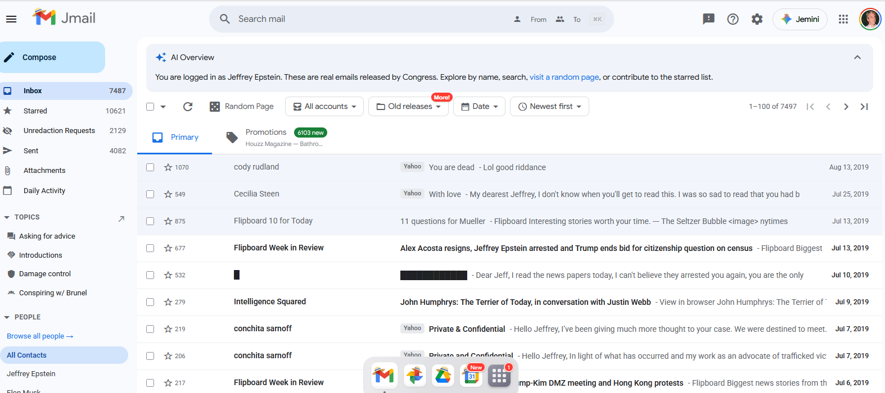Image resolution: width=885 pixels, height=393 pixels.
Task: Go to first page icon
Action: (x=810, y=107)
